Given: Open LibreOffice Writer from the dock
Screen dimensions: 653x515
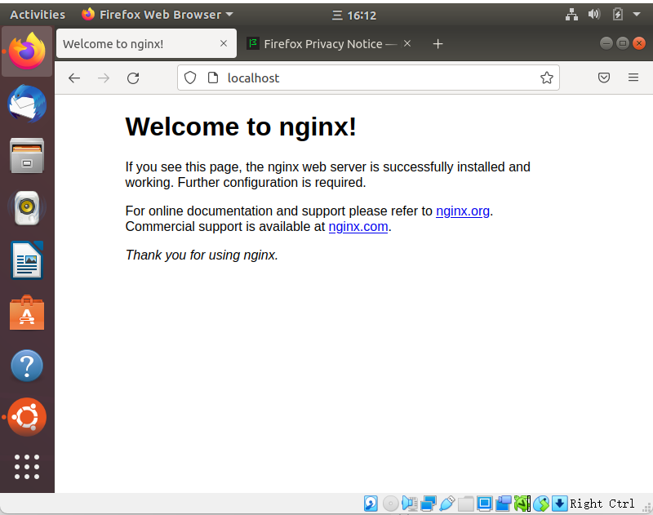Looking at the screenshot, I should [x=27, y=260].
